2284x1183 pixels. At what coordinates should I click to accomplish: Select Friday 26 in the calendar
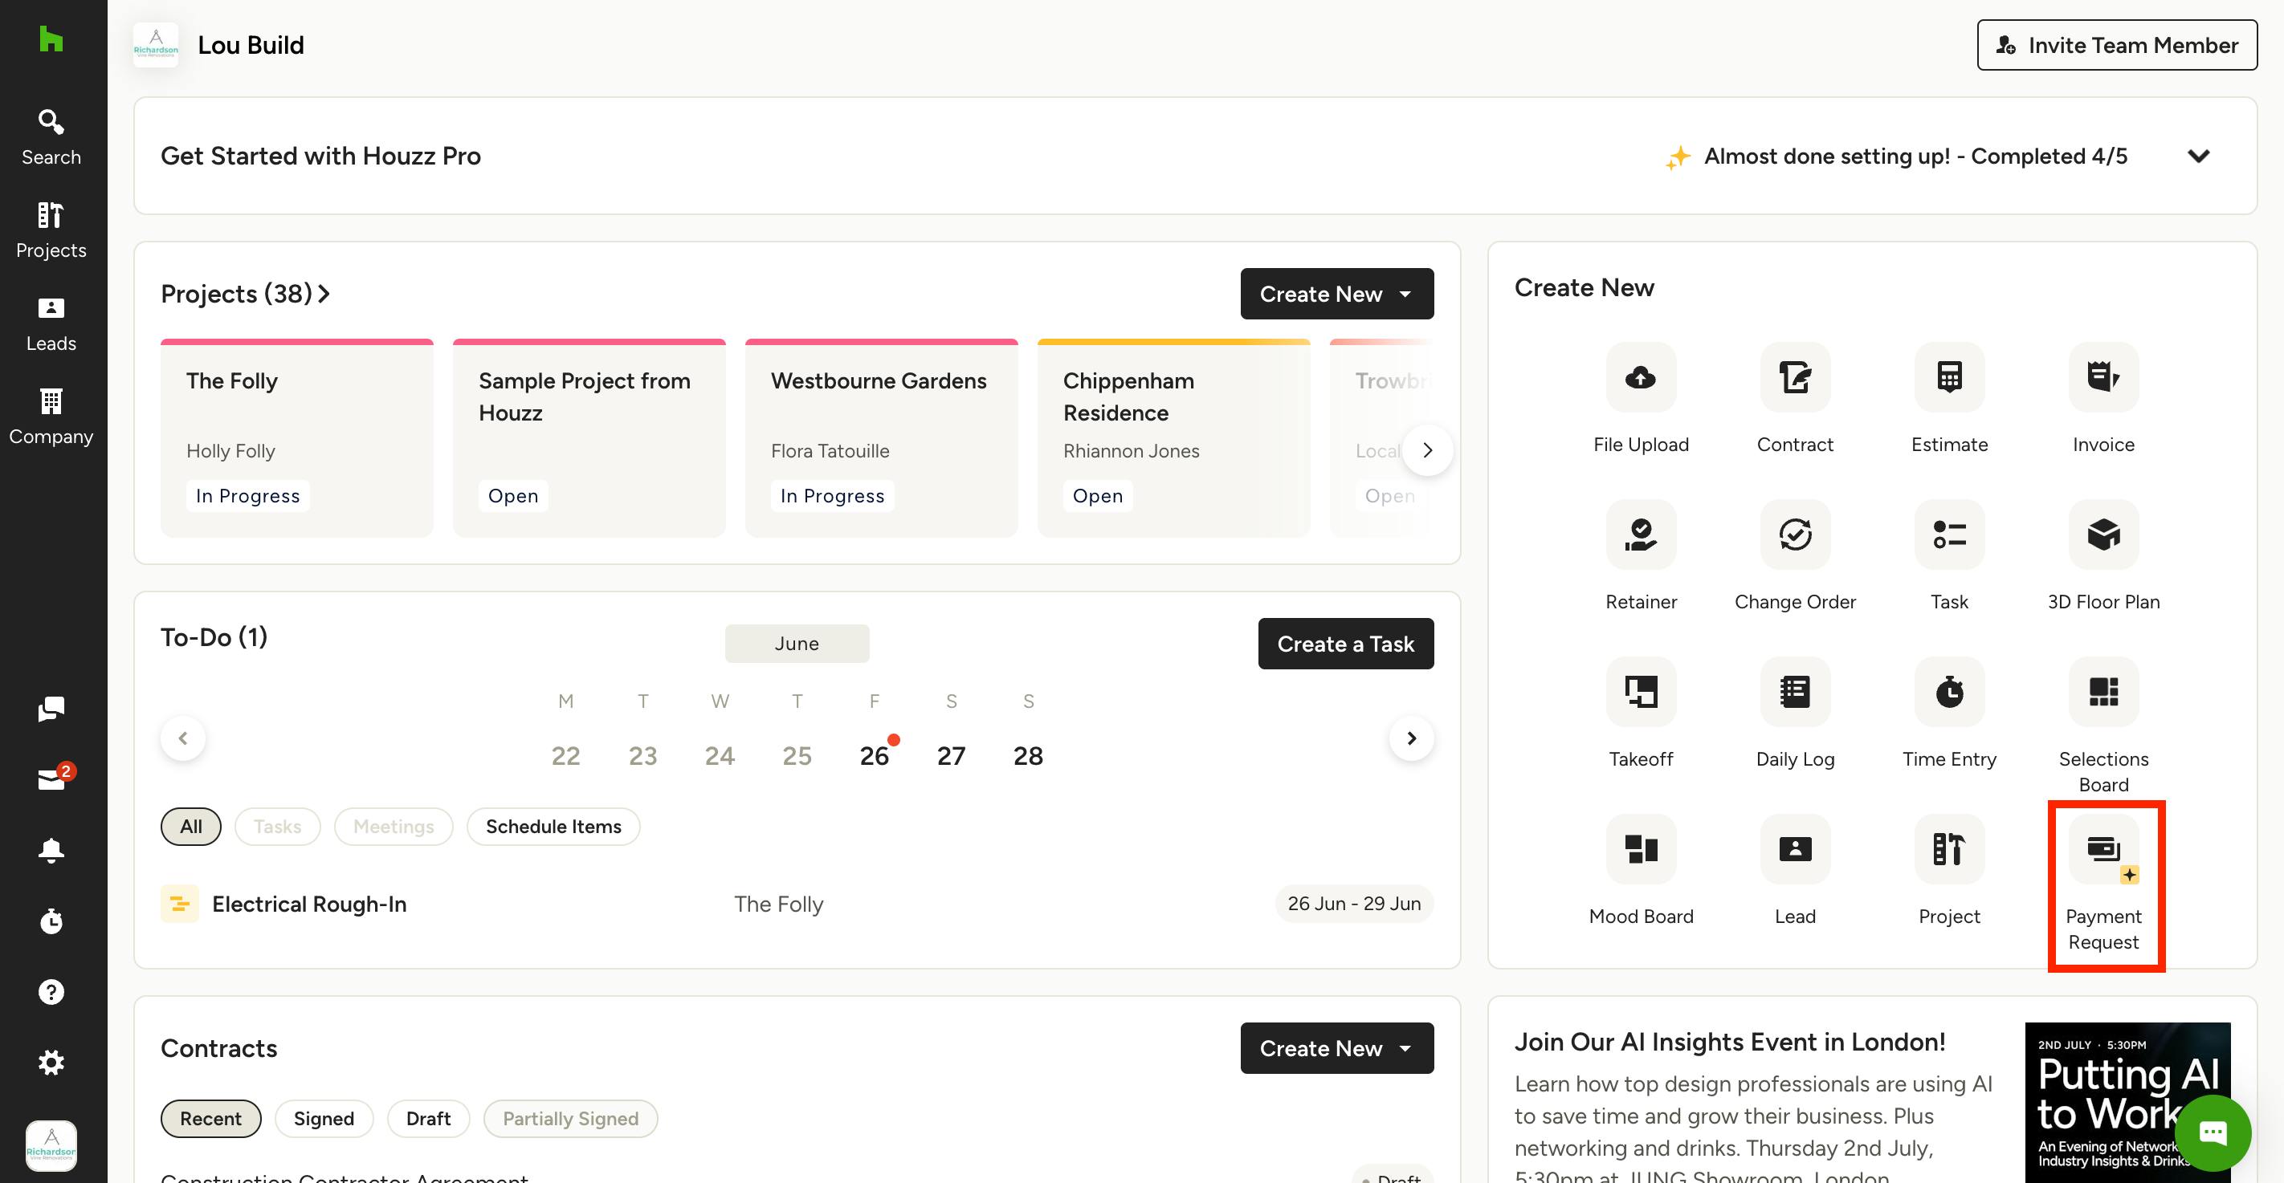coord(875,756)
